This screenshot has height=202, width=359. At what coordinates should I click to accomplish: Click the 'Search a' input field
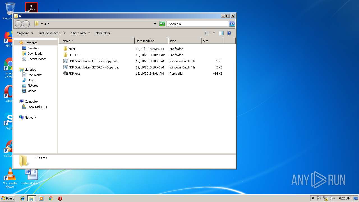pyautogui.click(x=198, y=24)
